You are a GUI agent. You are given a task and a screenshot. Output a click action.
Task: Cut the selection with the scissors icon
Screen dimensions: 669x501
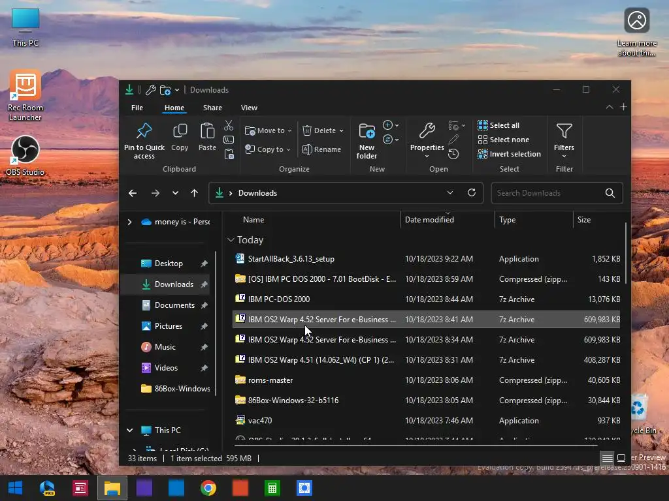(x=229, y=125)
